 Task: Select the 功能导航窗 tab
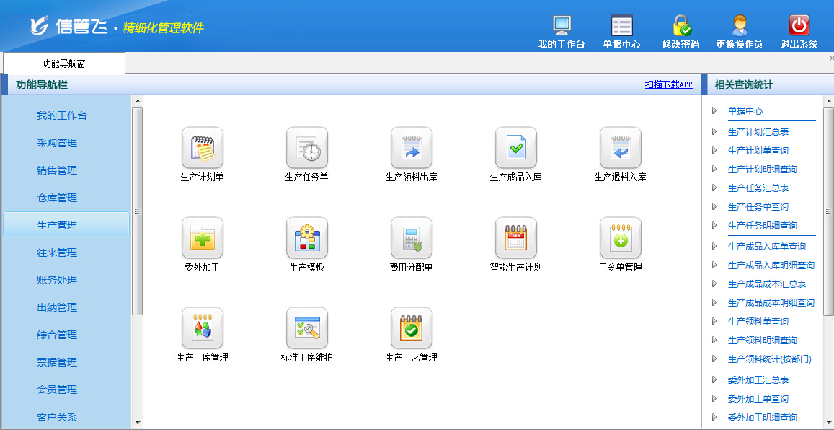click(63, 63)
